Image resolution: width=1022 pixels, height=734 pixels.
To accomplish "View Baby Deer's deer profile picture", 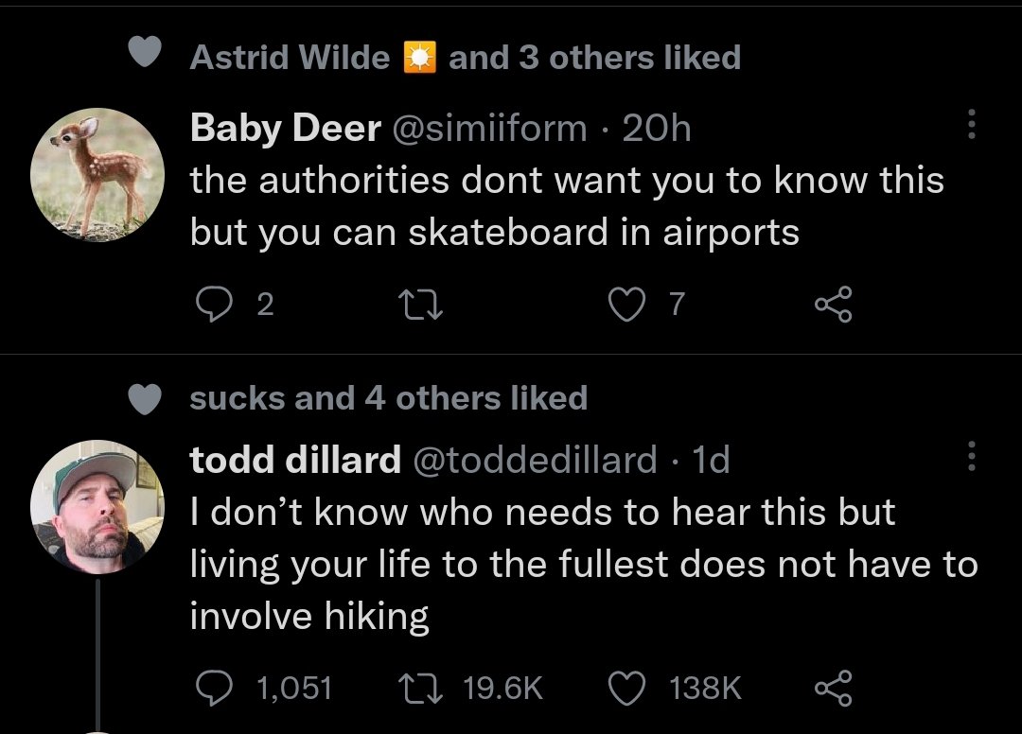I will [x=97, y=175].
